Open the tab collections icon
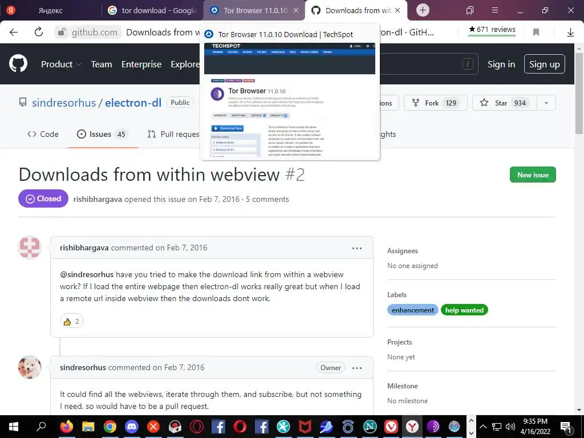Viewport: 584px width, 438px height. click(x=470, y=10)
